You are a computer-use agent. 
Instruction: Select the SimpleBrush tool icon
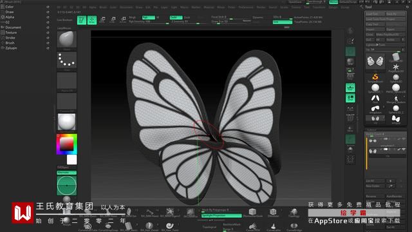click(x=375, y=77)
